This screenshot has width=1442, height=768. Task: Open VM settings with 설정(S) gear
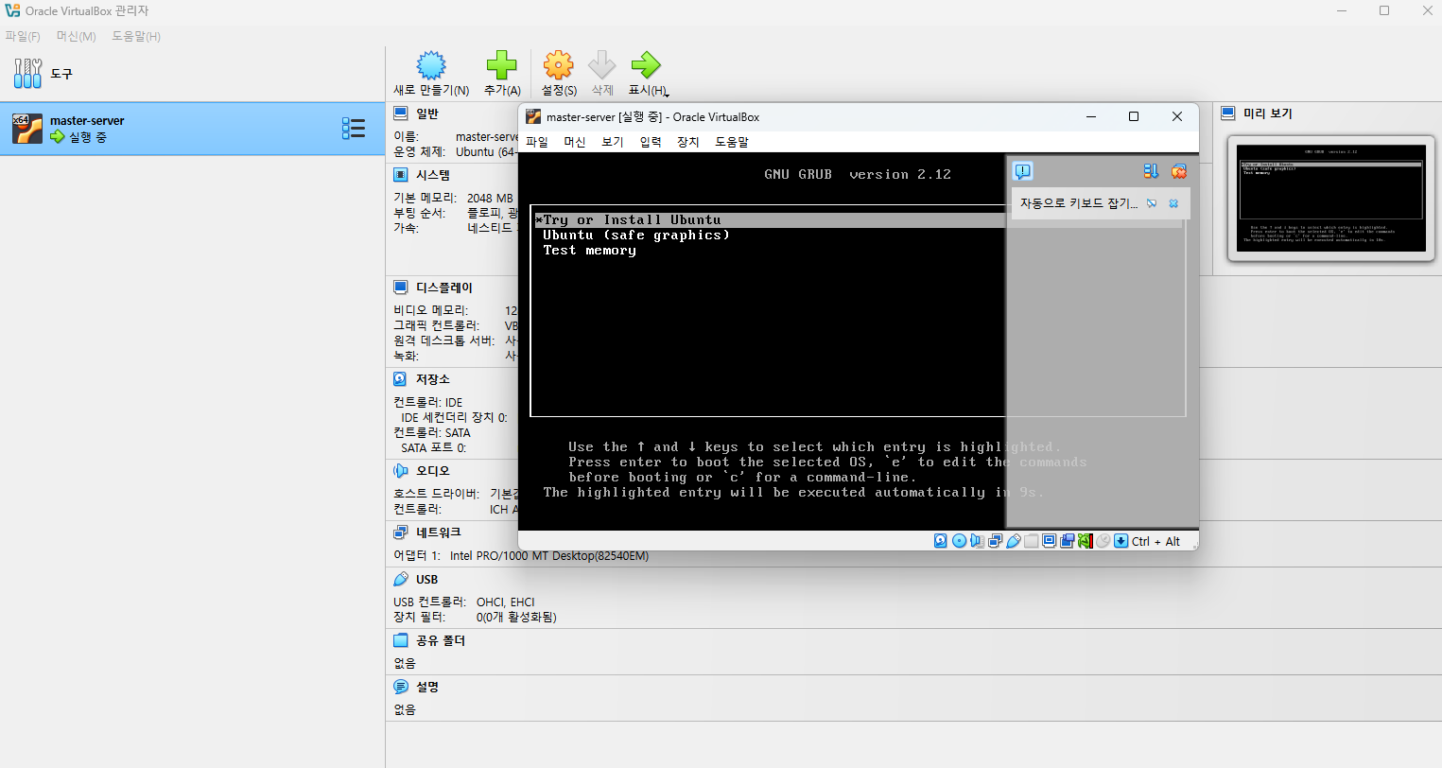pyautogui.click(x=559, y=74)
